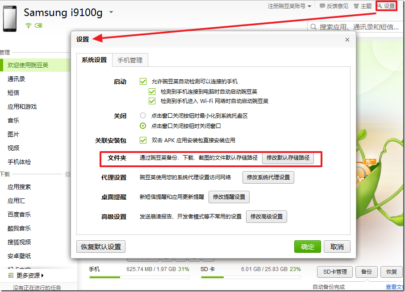Click the more resources grid icon

pyautogui.click(x=11, y=276)
